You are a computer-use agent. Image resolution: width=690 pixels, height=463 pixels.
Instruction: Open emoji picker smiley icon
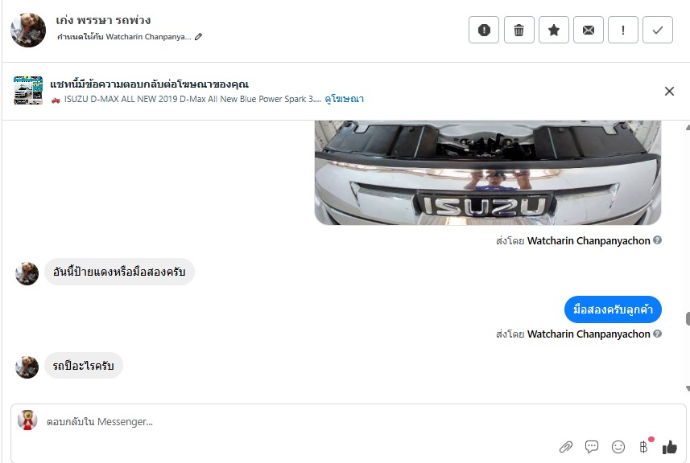click(618, 447)
